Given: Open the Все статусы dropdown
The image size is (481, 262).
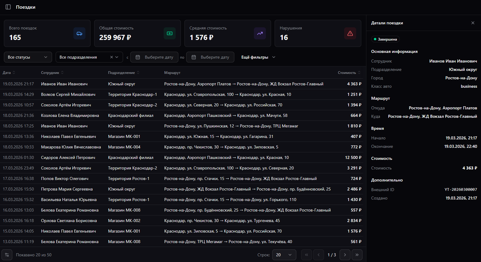Looking at the screenshot, I should pyautogui.click(x=28, y=57).
